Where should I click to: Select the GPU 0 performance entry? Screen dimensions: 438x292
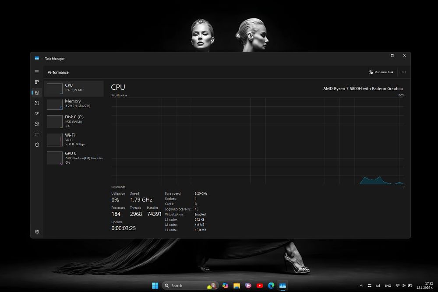74,158
